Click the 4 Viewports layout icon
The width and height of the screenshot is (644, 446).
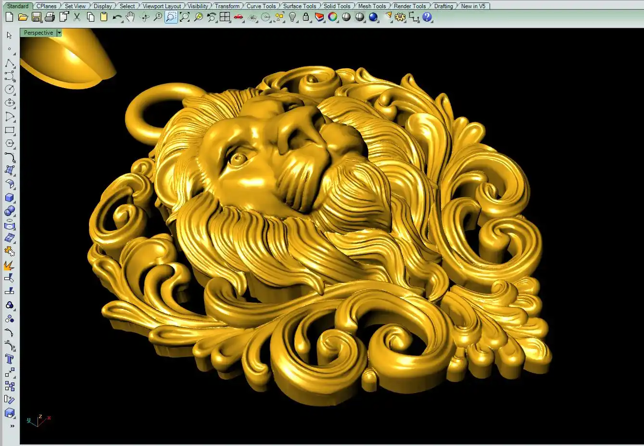pyautogui.click(x=225, y=17)
